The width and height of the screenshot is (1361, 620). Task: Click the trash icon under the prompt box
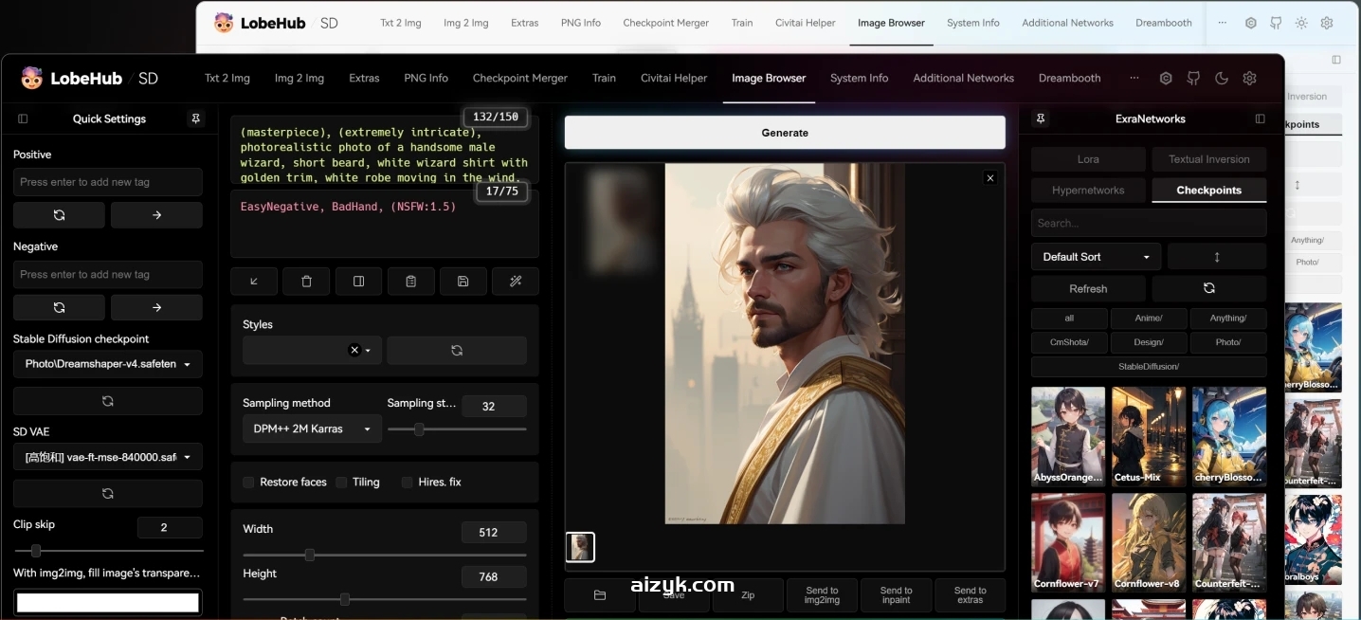click(x=306, y=282)
